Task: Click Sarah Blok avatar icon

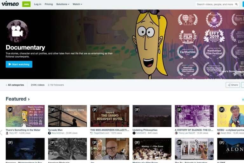Action: (x=219, y=133)
